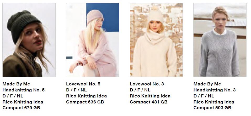Click D / F / NL under Lovewool No. 5

pyautogui.click(x=76, y=90)
